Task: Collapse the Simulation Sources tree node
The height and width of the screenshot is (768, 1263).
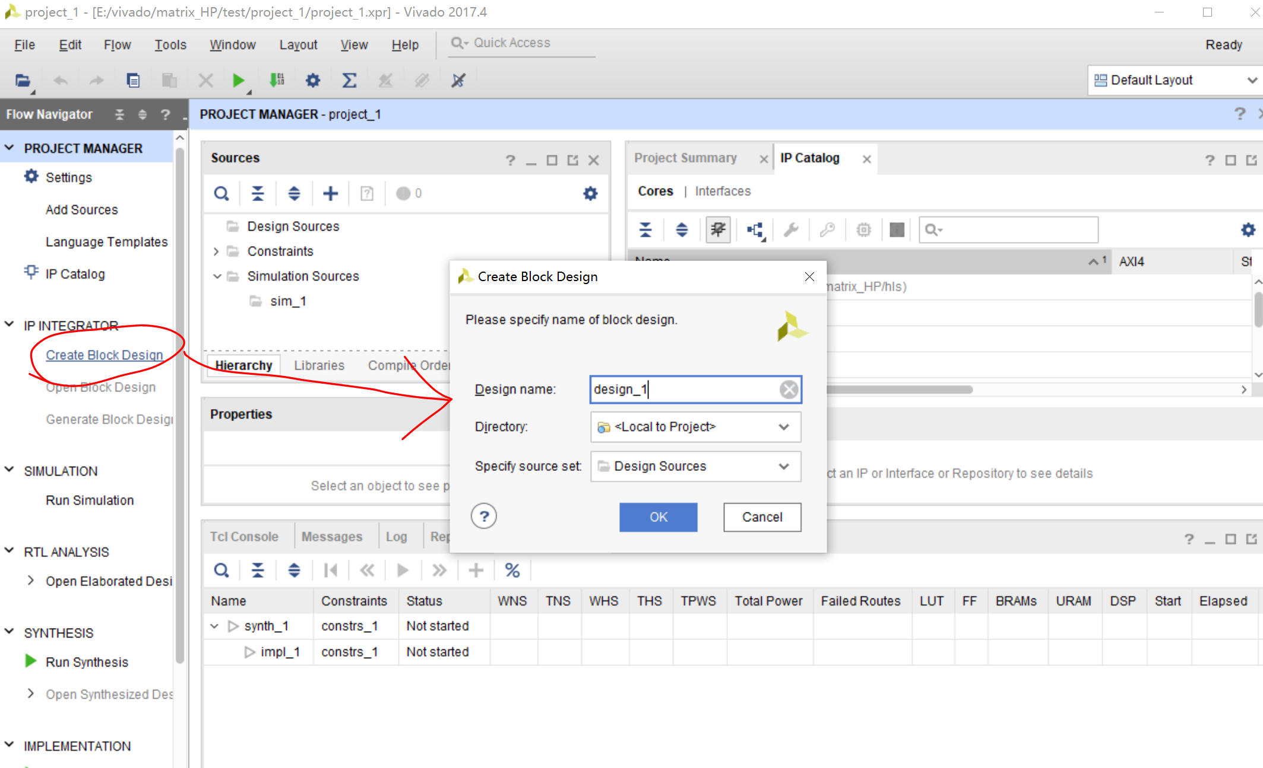Action: [217, 276]
